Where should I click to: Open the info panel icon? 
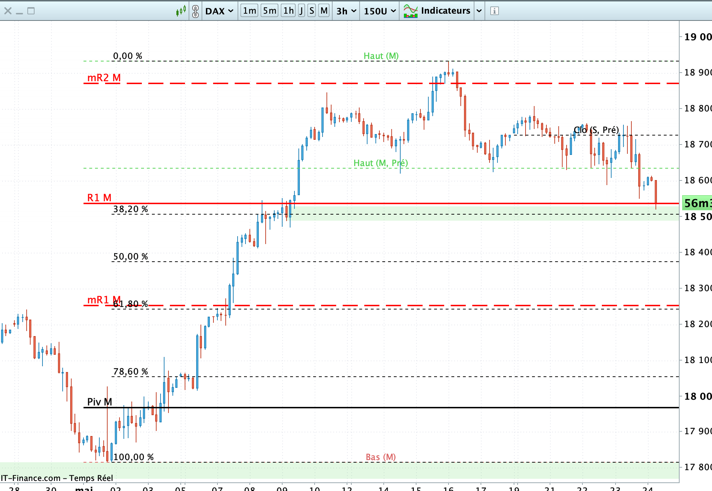pyautogui.click(x=495, y=11)
